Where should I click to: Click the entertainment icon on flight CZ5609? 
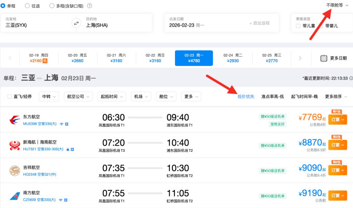click(66, 200)
